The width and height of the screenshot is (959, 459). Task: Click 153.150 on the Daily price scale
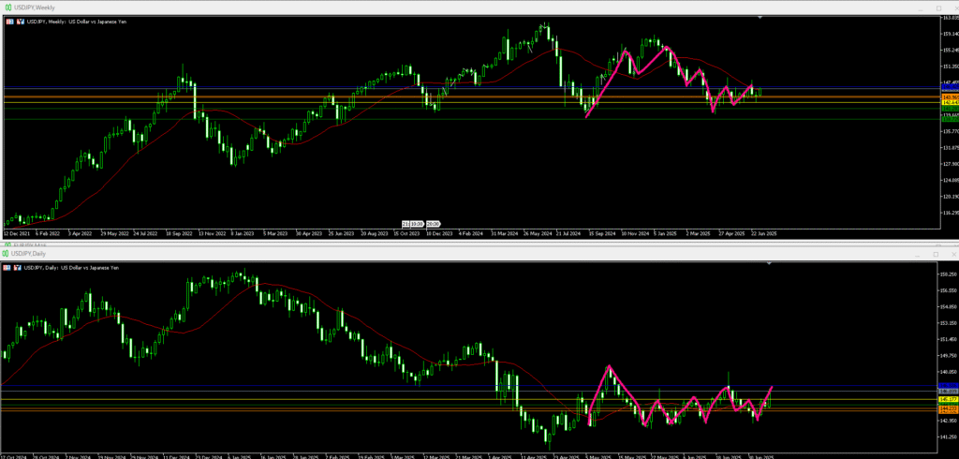click(948, 323)
